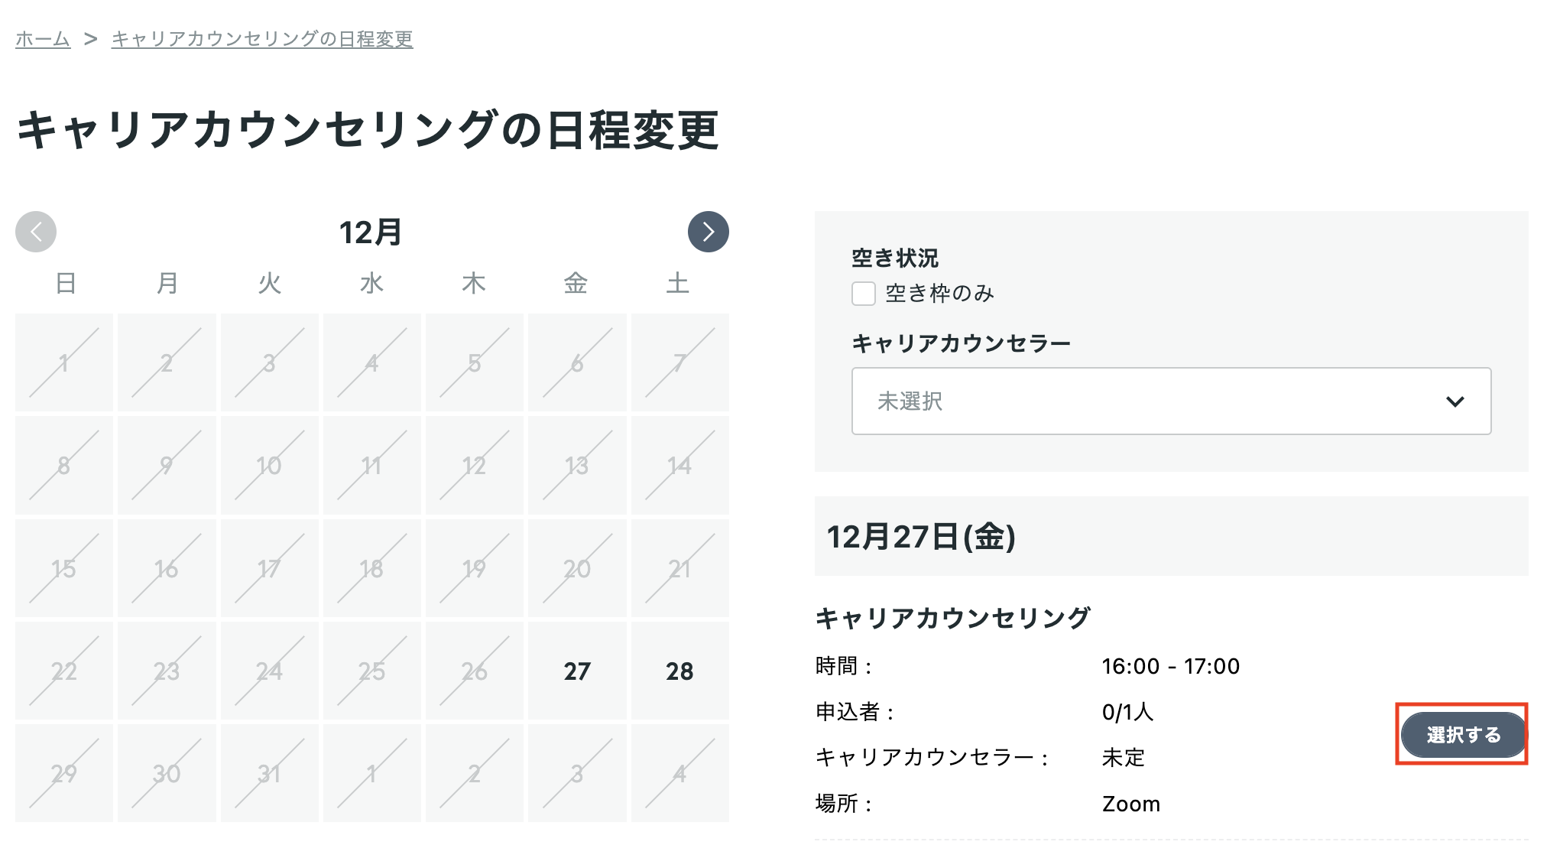Select December 28 on the calendar
Image resolution: width=1547 pixels, height=858 pixels.
click(x=679, y=671)
